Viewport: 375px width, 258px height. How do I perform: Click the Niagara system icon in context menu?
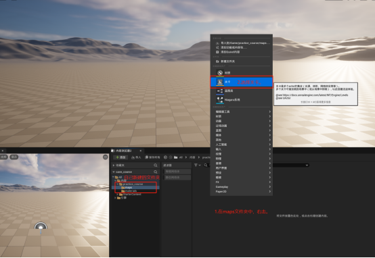pyautogui.click(x=220, y=100)
